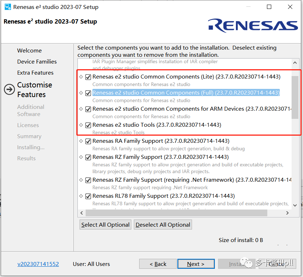303x277 pixels.
Task: Expand Common Components (Lite) tree node
Action: (81, 77)
